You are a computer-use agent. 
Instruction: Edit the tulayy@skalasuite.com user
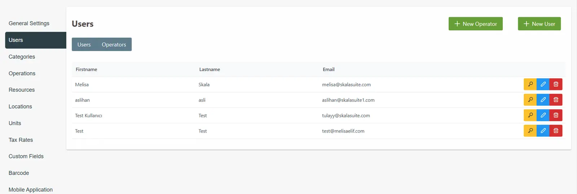point(543,115)
